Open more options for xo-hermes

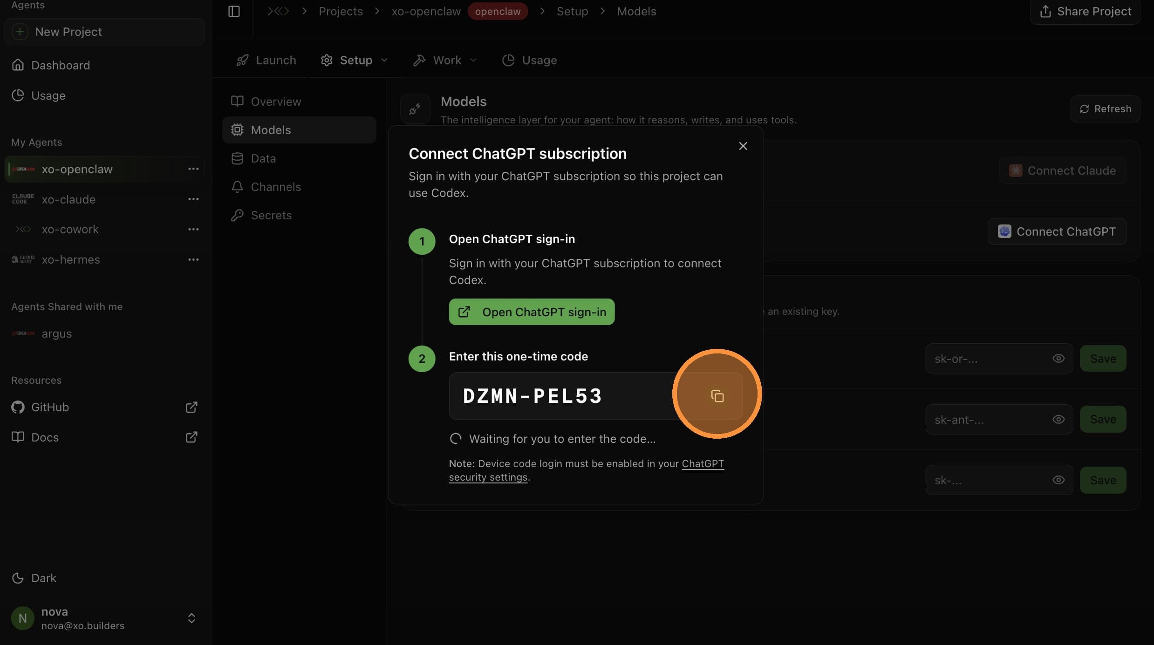click(x=193, y=259)
